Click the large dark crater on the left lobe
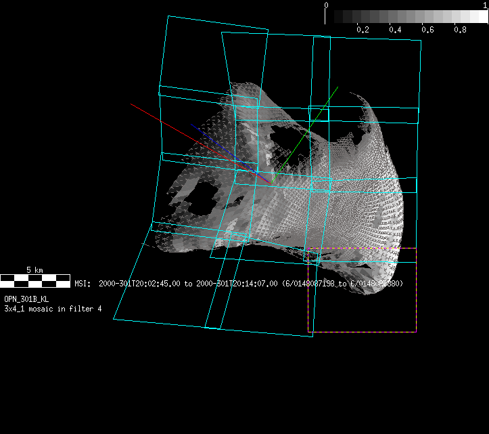Viewport: 489px width, 434px height. tap(204, 196)
